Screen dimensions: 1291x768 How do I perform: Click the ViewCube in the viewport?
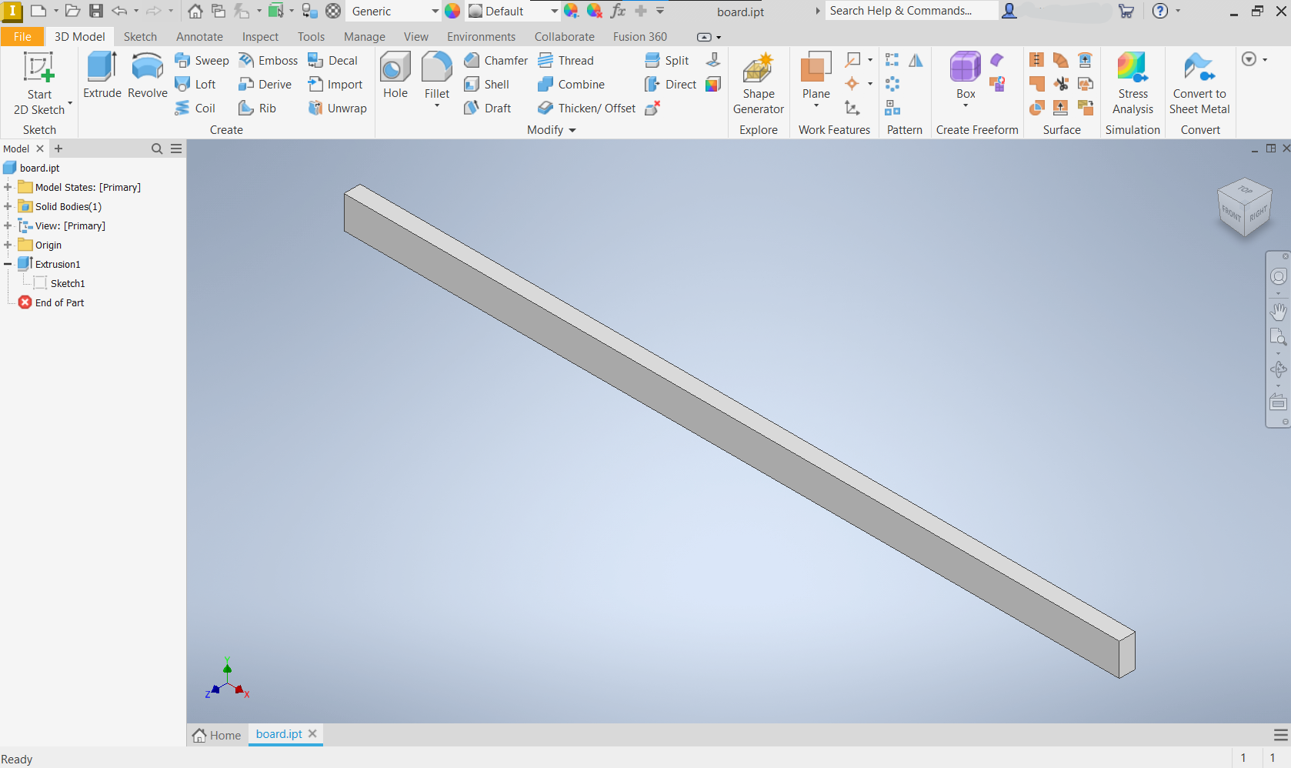click(1244, 206)
